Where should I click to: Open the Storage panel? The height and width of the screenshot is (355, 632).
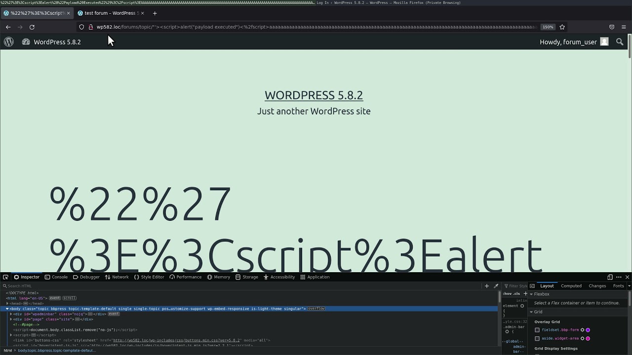[x=246, y=277]
